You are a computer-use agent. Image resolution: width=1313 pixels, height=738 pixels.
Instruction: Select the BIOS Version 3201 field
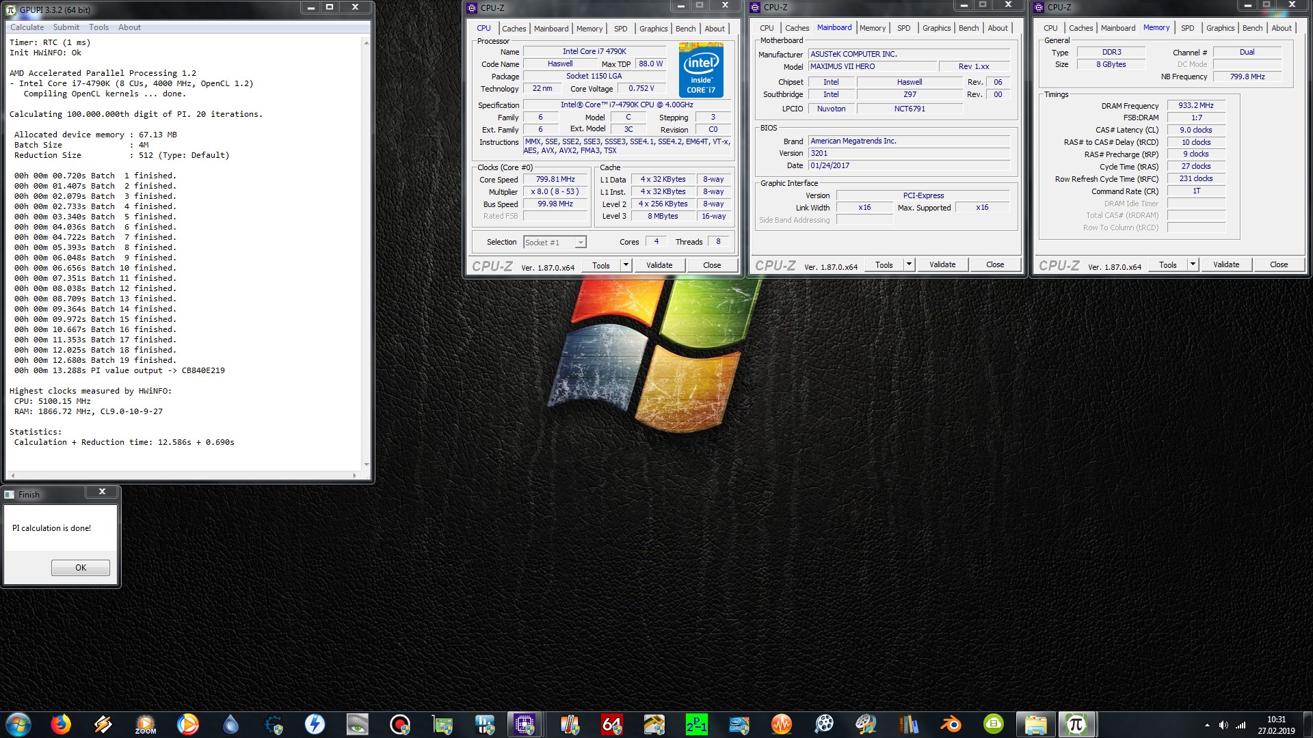click(x=909, y=154)
